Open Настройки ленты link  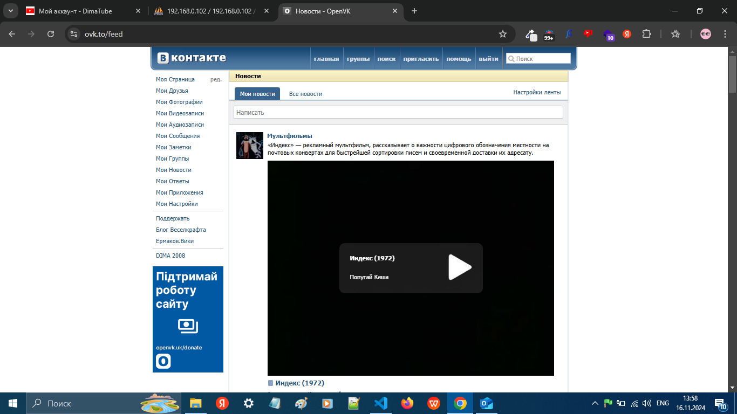coord(536,92)
